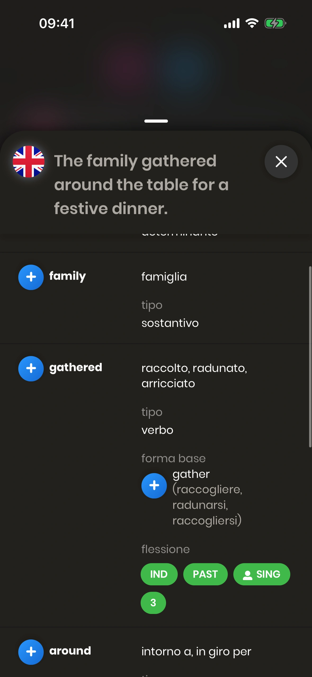Tap the sentence 'The family gathered around…'
The image size is (312, 677).
[141, 184]
